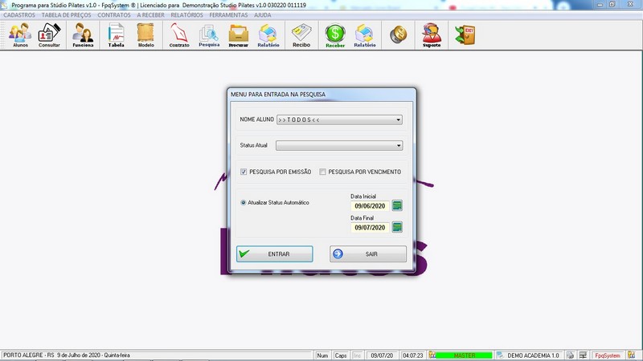This screenshot has height=361, width=643.
Task: Click the Exit door icon
Action: (465, 34)
